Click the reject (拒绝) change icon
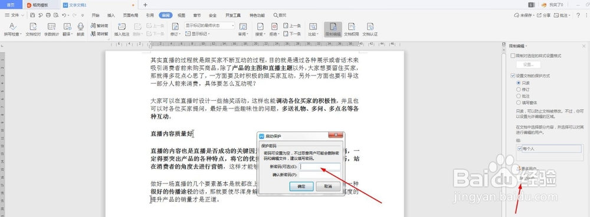Image resolution: width=590 pixels, height=217 pixels. coord(274,27)
